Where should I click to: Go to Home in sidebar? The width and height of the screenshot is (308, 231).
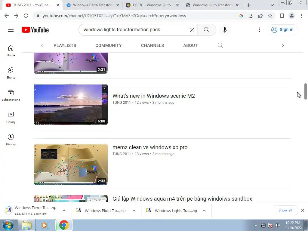(11, 51)
